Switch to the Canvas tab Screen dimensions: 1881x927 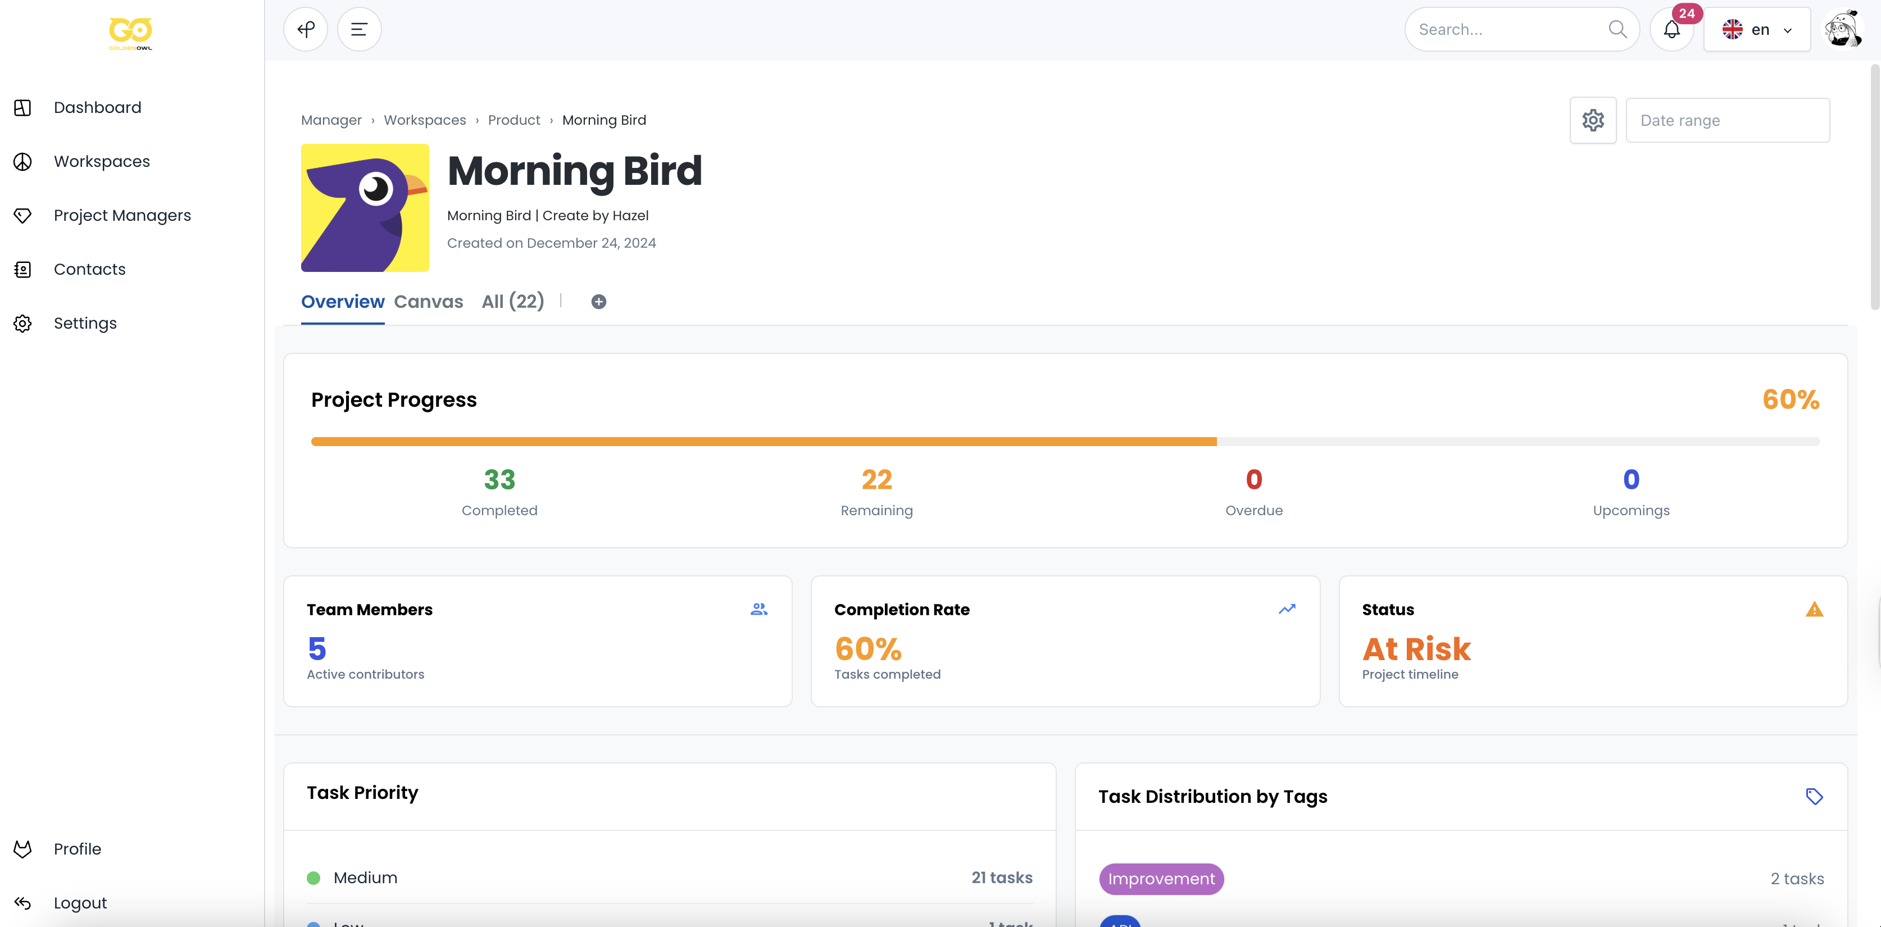pos(429,302)
